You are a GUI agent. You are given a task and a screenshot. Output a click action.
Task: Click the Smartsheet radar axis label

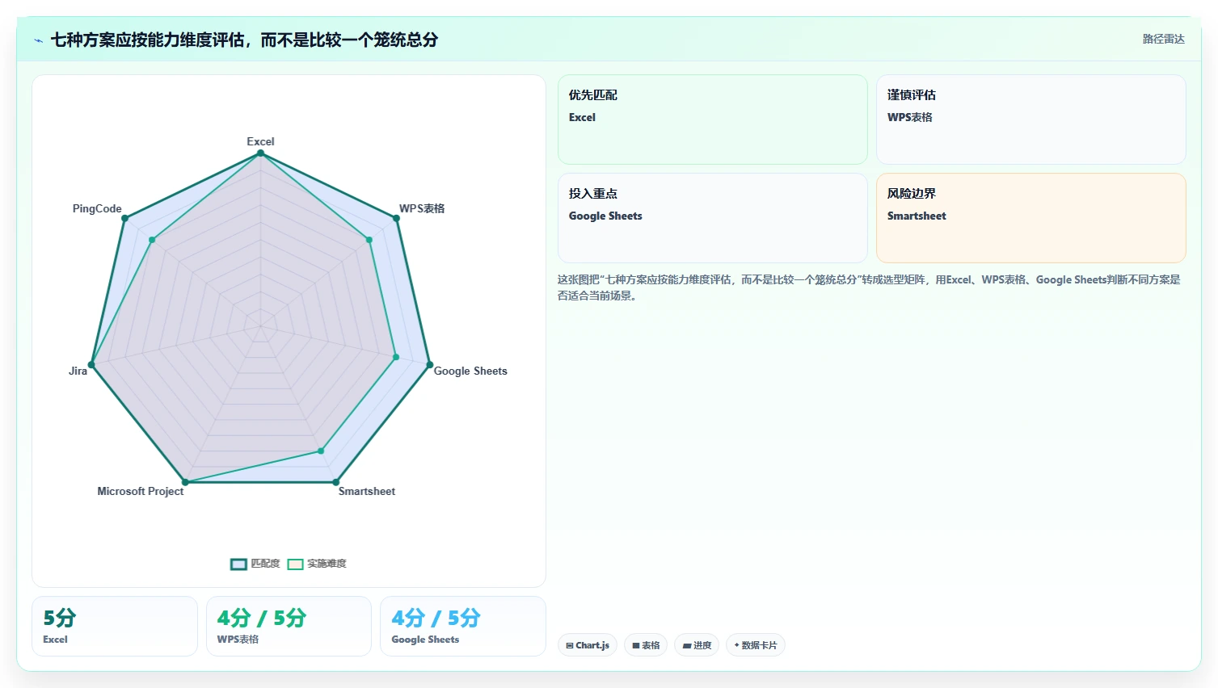(367, 491)
